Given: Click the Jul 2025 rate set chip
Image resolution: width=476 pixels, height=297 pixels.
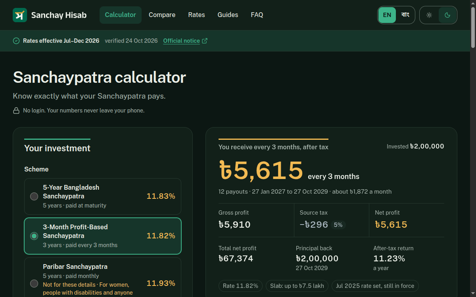Looking at the screenshot, I should [375, 286].
